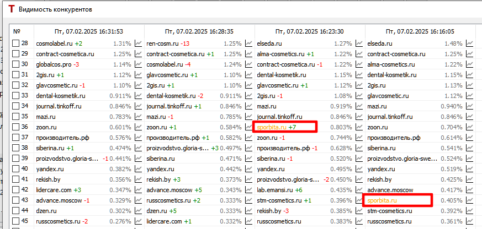482x229 pixels.
Task: Click column header Пт, 07.02.2025 16:28:35
Action: (199, 31)
